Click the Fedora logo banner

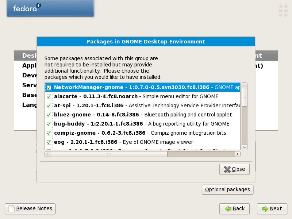[50, 8]
